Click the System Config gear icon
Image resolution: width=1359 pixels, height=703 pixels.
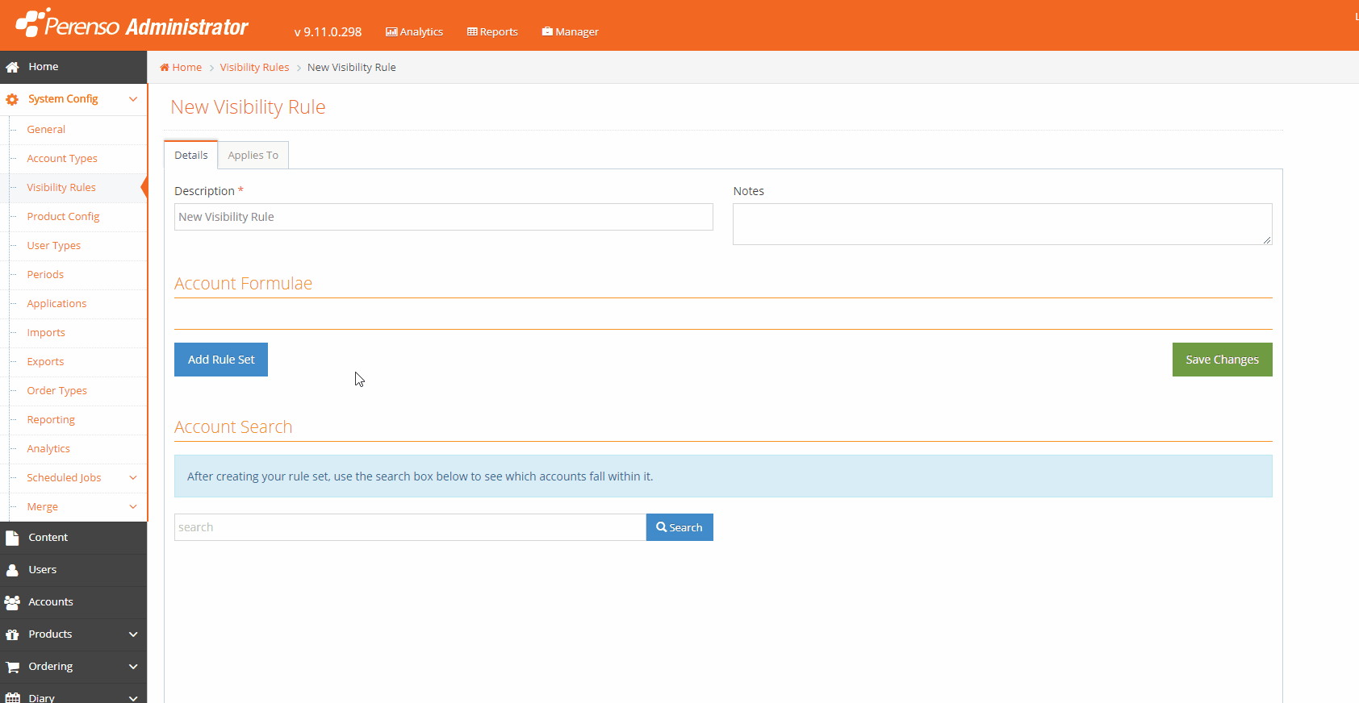(12, 99)
